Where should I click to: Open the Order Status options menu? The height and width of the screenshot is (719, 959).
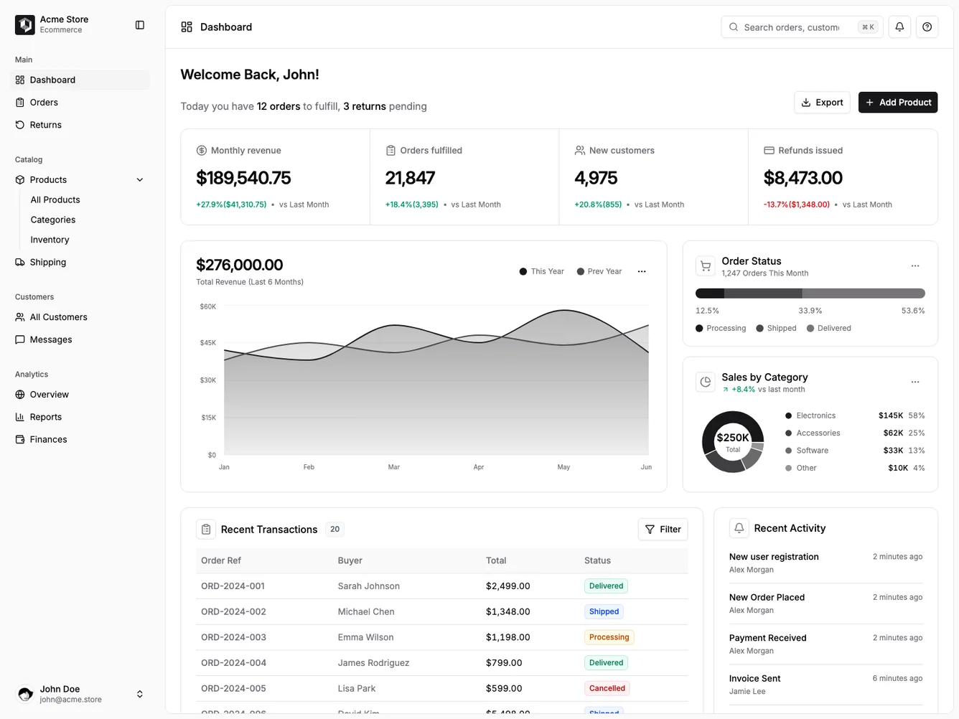914,265
